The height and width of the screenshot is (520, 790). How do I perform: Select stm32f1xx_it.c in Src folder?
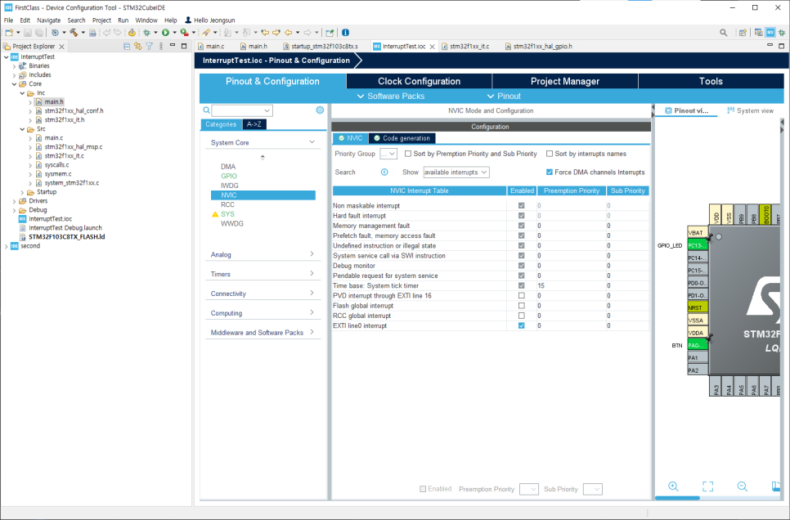(x=65, y=155)
